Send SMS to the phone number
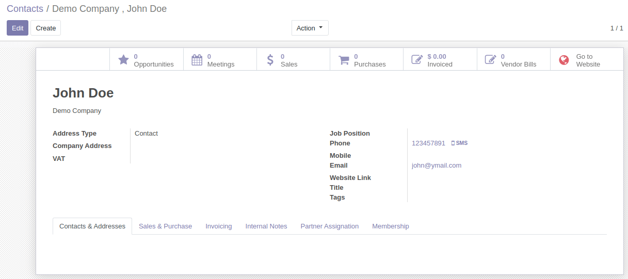This screenshot has height=279, width=628. coord(460,143)
